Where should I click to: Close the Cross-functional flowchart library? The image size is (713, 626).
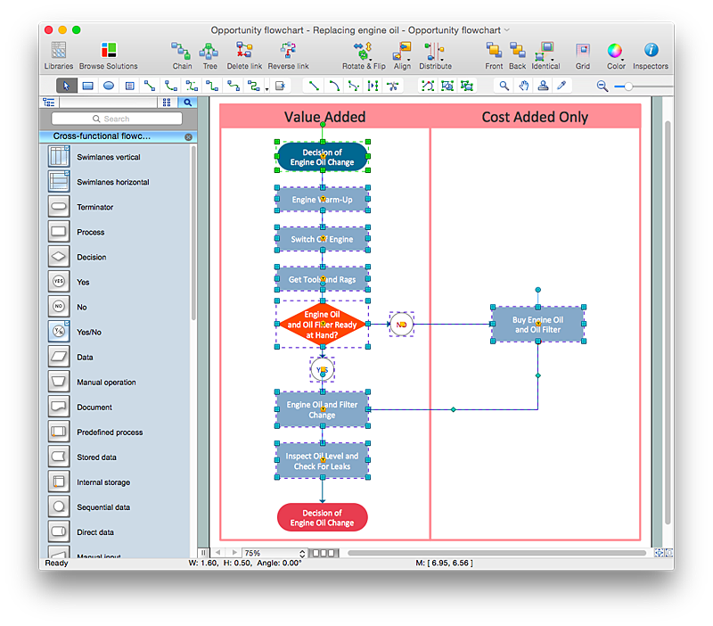(x=188, y=137)
